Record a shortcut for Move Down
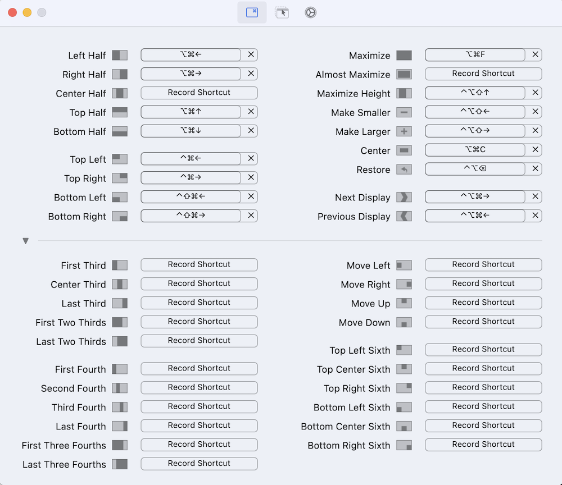 (483, 321)
